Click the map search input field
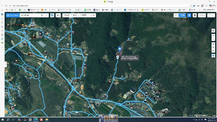This screenshot has width=217, height=122. pyautogui.click(x=30, y=15)
